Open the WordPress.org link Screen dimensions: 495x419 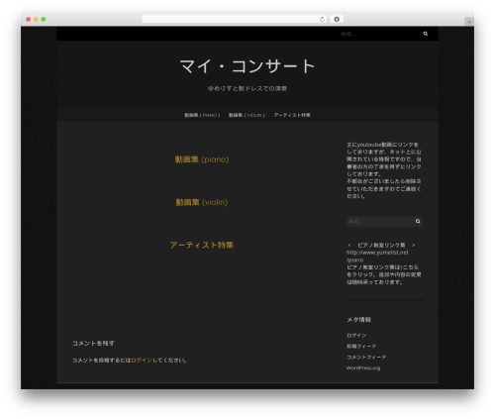click(x=363, y=368)
